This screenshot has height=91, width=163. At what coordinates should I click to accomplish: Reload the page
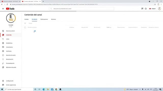point(7,5)
